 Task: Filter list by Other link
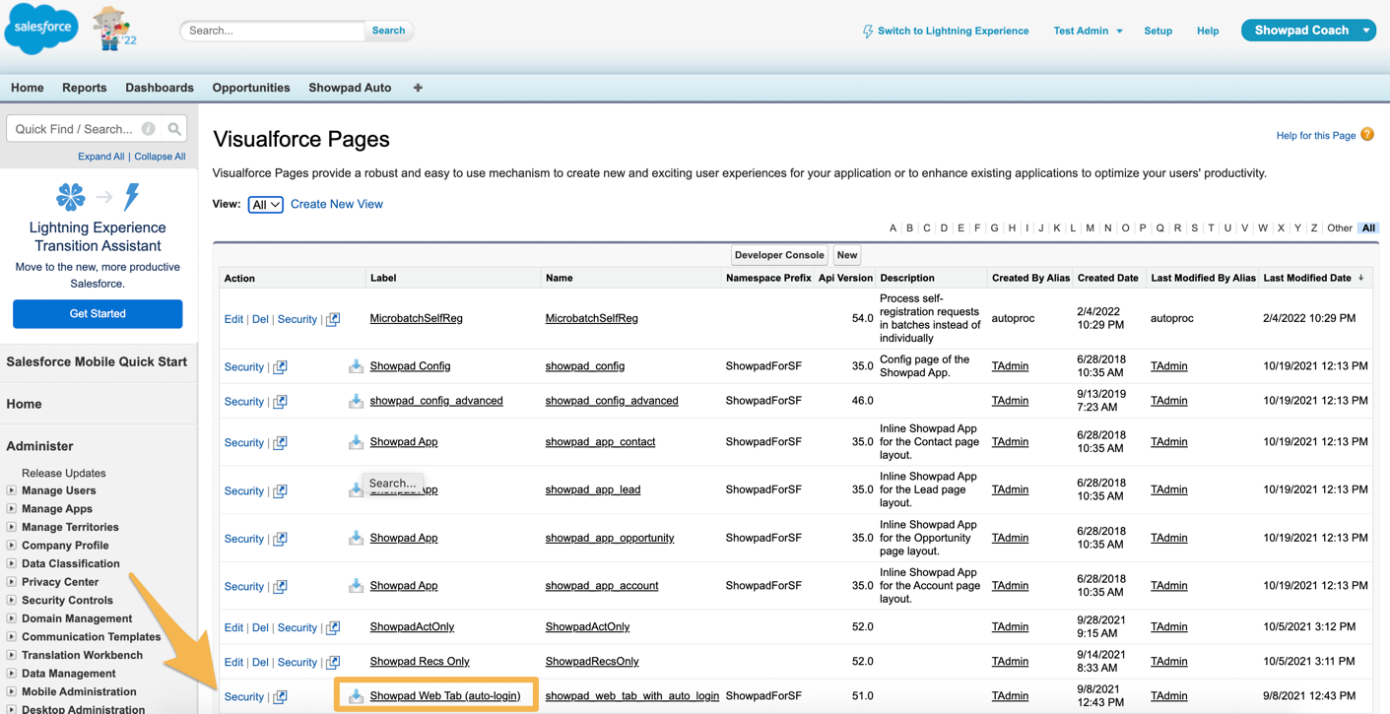[x=1340, y=228]
